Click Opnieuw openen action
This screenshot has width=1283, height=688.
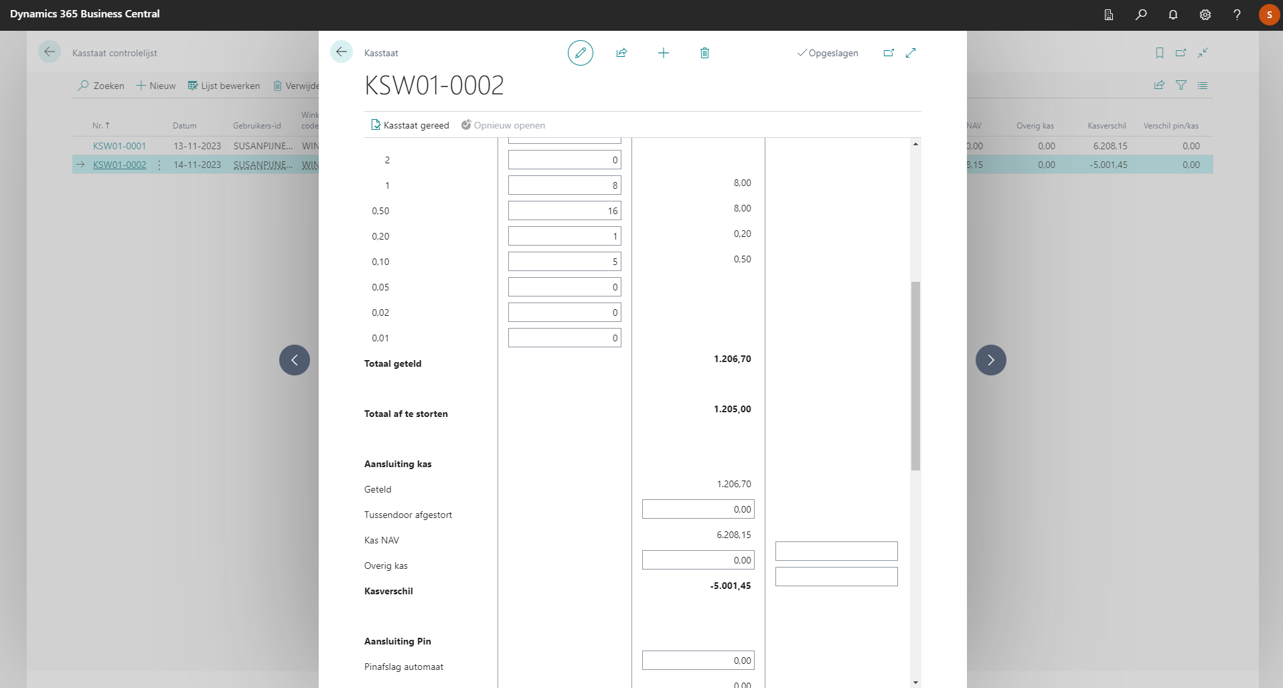coord(503,125)
